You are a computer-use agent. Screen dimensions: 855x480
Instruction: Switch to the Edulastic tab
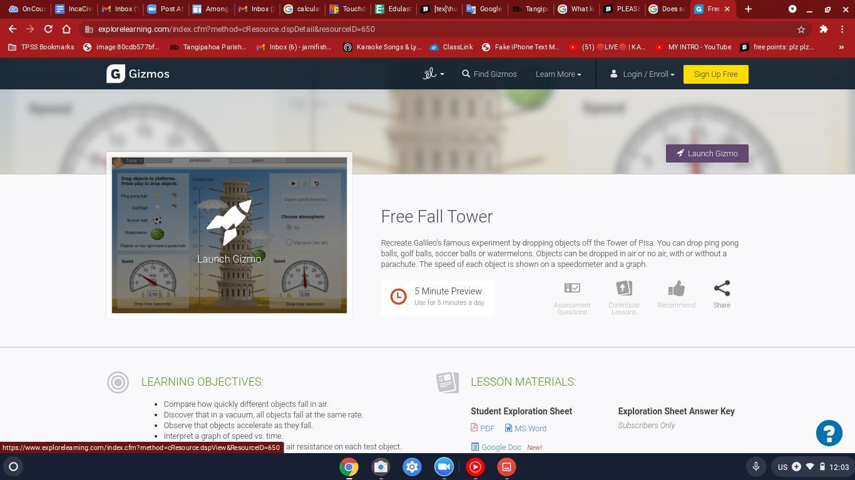(394, 9)
